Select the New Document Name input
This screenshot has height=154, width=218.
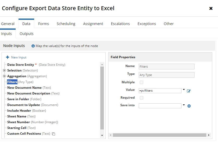click(x=29, y=88)
